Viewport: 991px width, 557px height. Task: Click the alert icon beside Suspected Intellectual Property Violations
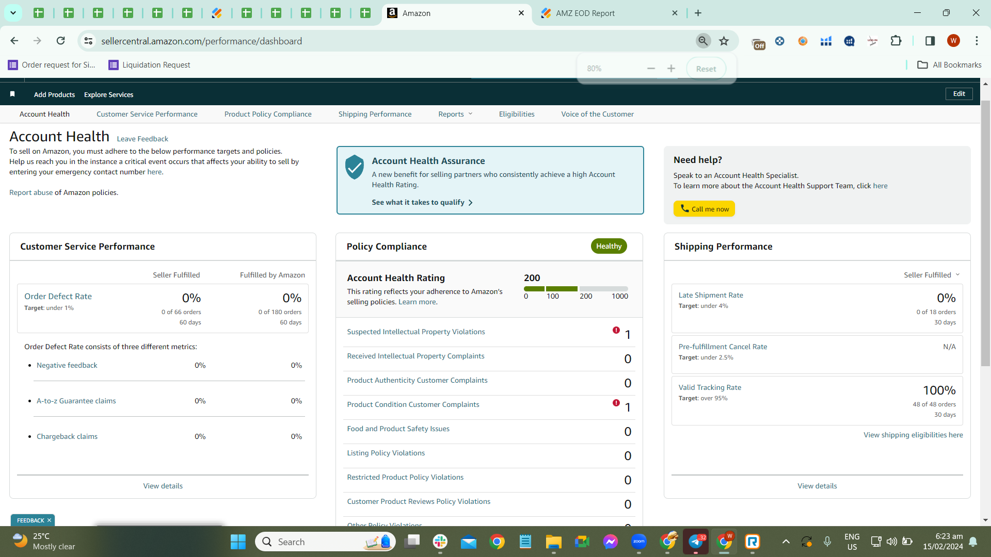[x=616, y=330]
